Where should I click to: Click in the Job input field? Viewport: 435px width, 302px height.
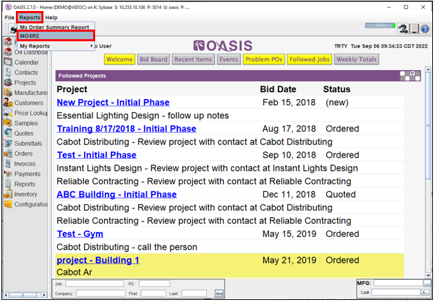tap(94, 283)
